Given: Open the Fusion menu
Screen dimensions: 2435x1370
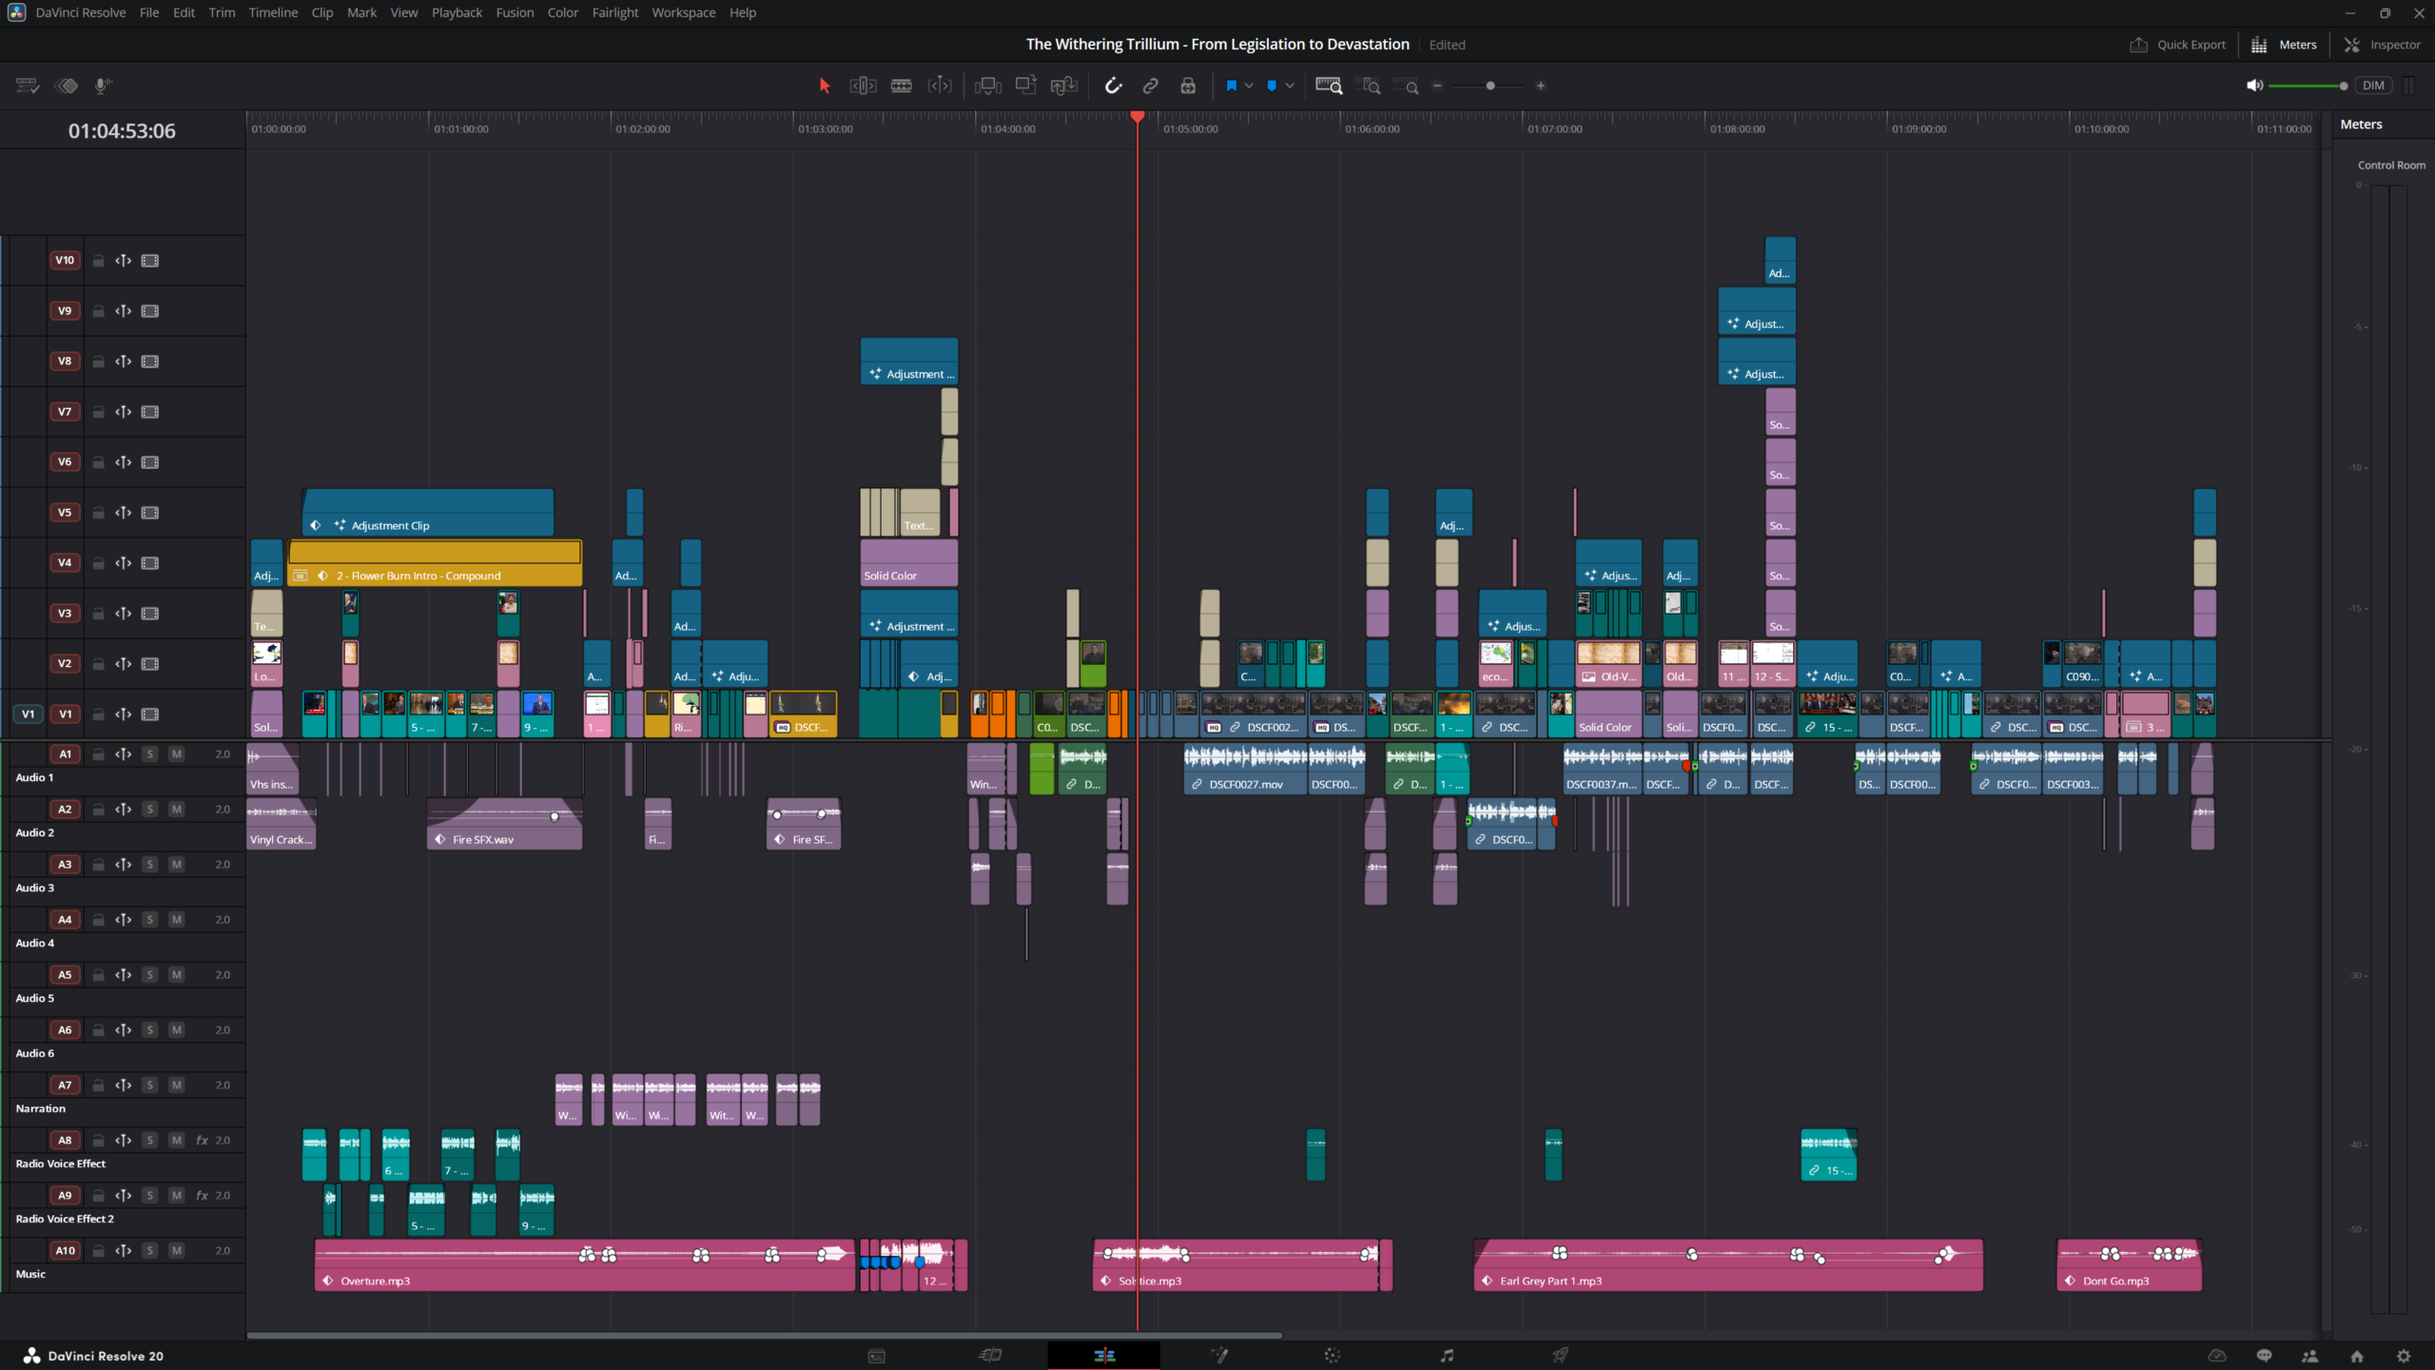Looking at the screenshot, I should coord(515,12).
